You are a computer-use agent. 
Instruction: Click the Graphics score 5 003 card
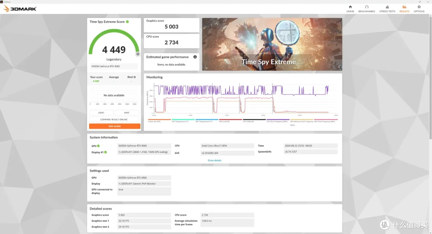[171, 25]
